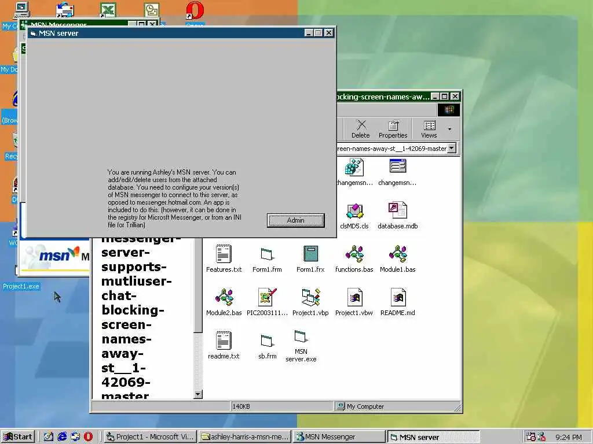Open the Excel shortcut on the desktop
Image resolution: width=593 pixels, height=444 pixels.
click(x=108, y=10)
